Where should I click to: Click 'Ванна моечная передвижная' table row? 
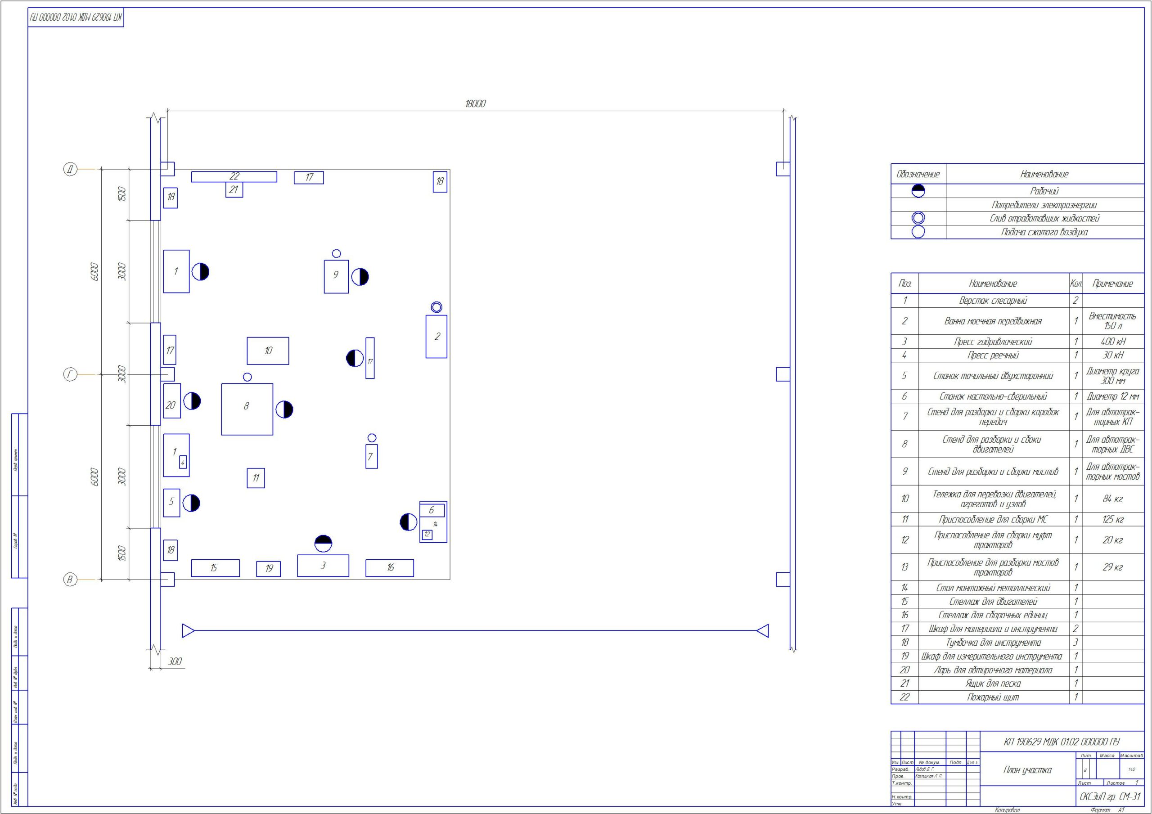click(x=994, y=321)
